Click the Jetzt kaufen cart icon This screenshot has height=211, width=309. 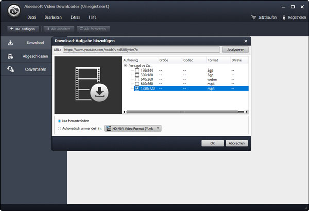(253, 17)
